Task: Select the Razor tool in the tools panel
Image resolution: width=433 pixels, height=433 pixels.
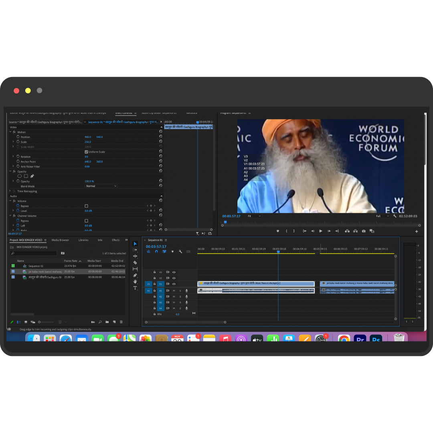Action: [x=135, y=263]
